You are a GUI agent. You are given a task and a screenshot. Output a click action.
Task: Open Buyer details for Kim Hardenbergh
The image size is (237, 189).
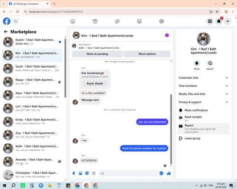(x=95, y=84)
